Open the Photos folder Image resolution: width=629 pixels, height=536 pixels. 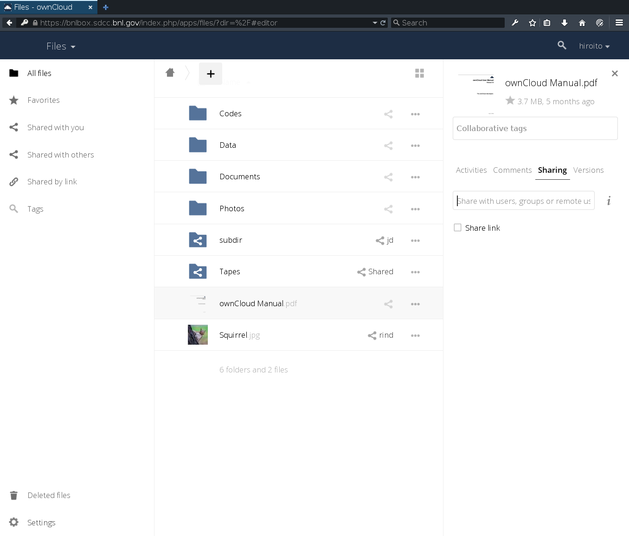pos(231,208)
